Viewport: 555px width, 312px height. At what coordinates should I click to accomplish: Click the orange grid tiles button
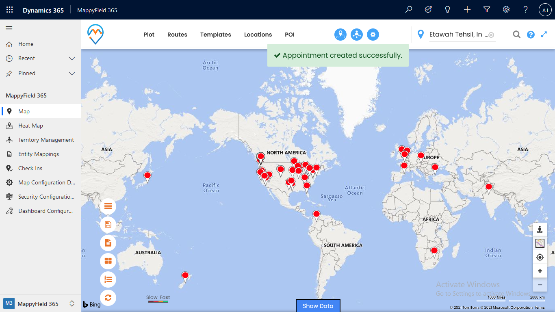pyautogui.click(x=108, y=261)
